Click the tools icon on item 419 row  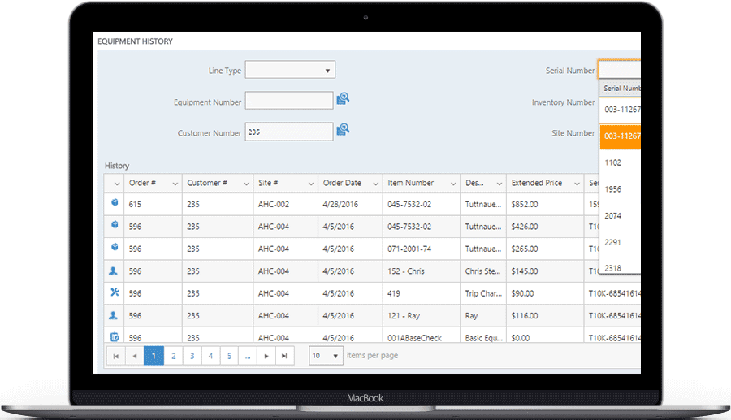tap(115, 292)
